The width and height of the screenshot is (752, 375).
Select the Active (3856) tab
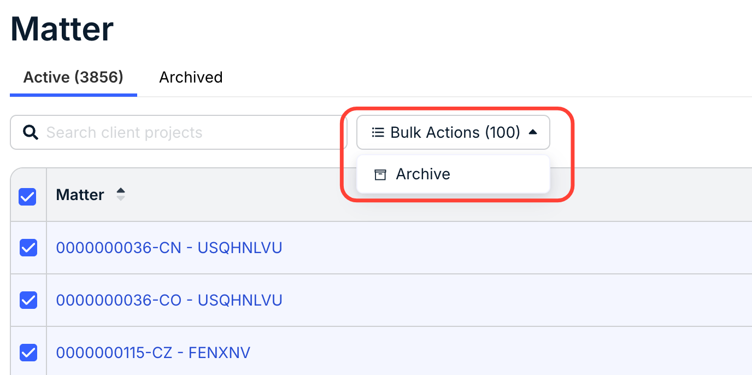pyautogui.click(x=73, y=77)
